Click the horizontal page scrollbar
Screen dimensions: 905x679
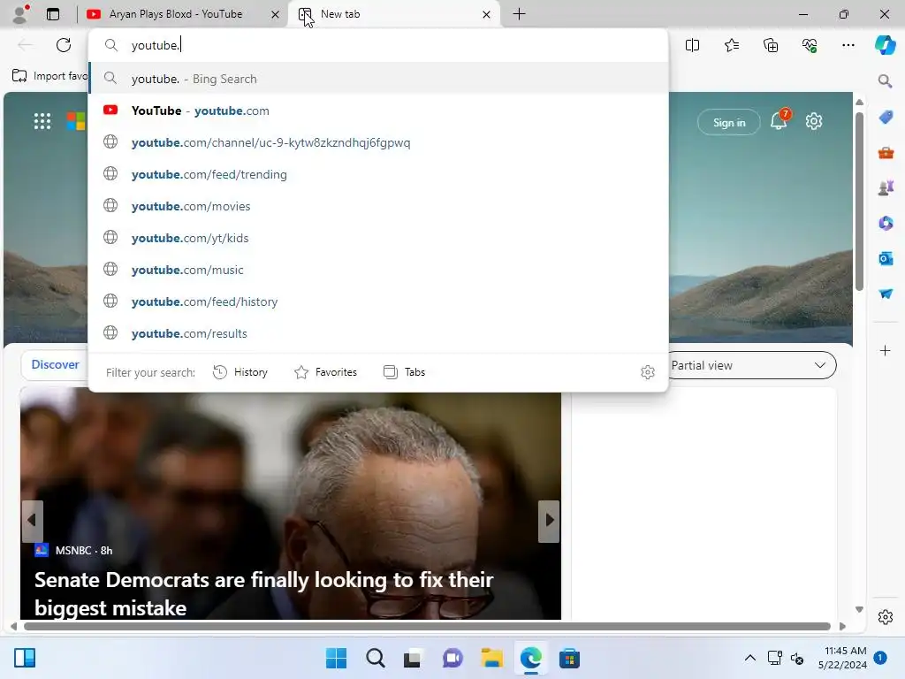point(427,626)
